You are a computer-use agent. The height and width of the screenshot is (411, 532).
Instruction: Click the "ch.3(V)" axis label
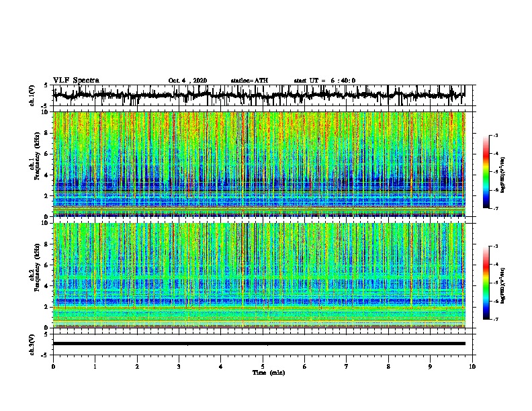point(32,345)
